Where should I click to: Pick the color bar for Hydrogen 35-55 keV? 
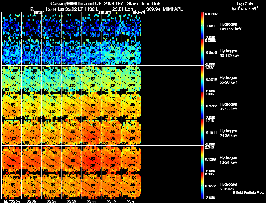pyautogui.click(x=202, y=106)
